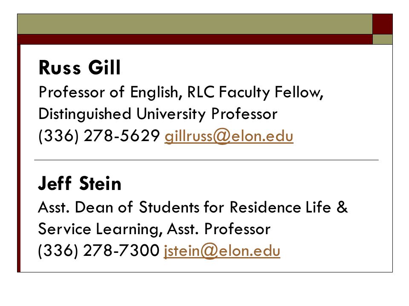Image resolution: width=409 pixels, height=306 pixels.
Task: Click the dark red horizontal bar under banner
Action: 195,39
